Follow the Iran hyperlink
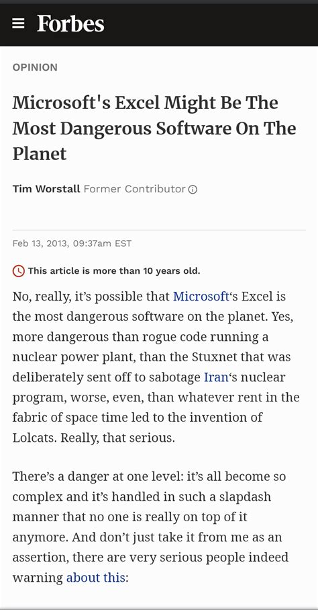Viewport: 318px width, 610px height. (216, 377)
